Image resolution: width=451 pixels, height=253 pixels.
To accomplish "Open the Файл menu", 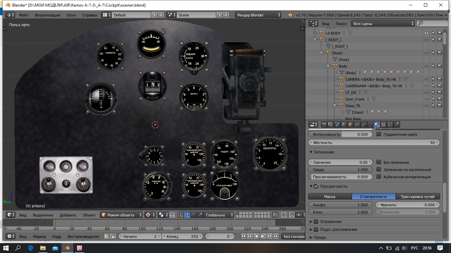I will [x=23, y=15].
